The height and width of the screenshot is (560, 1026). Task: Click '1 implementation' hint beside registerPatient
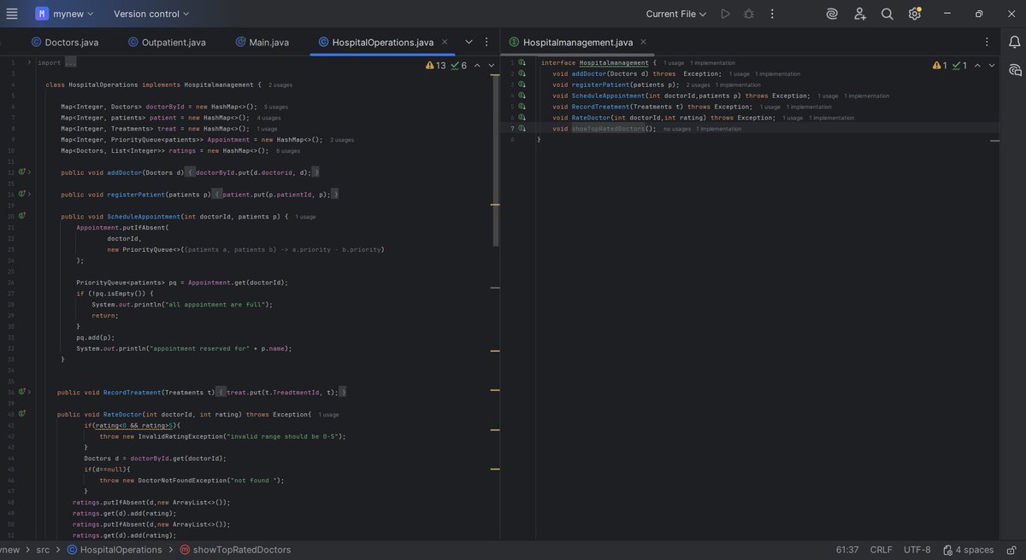point(738,85)
